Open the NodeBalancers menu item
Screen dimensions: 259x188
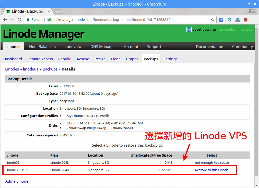42,46
